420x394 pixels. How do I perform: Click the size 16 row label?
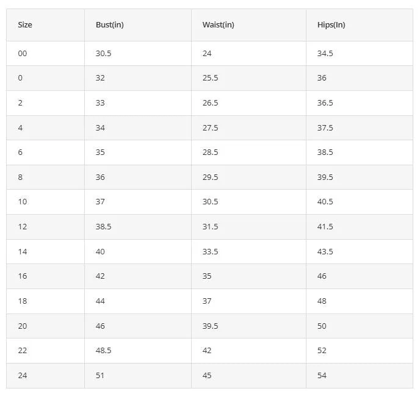click(23, 276)
